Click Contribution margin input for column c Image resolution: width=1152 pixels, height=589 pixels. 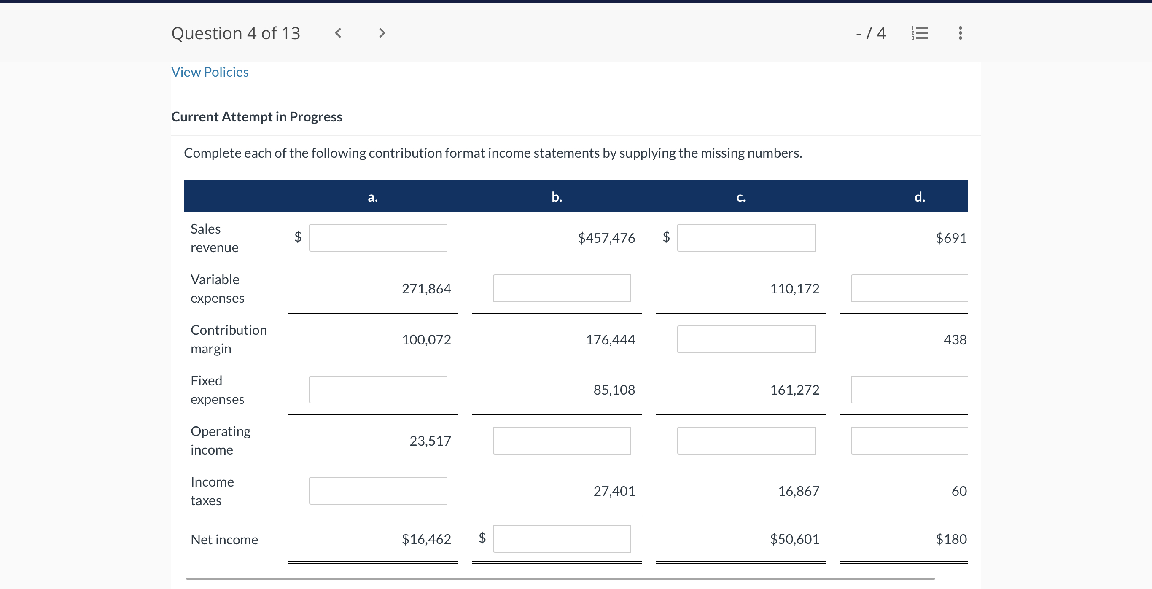tap(746, 339)
